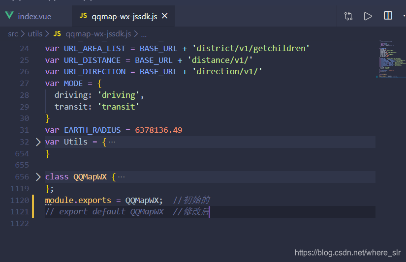Run the file with the play icon

pos(368,16)
